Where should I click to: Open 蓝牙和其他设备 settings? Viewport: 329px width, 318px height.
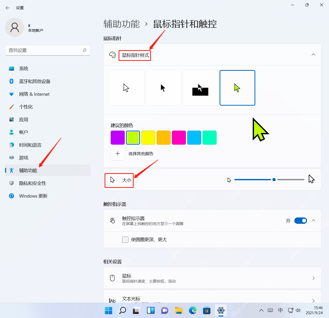(x=48, y=81)
